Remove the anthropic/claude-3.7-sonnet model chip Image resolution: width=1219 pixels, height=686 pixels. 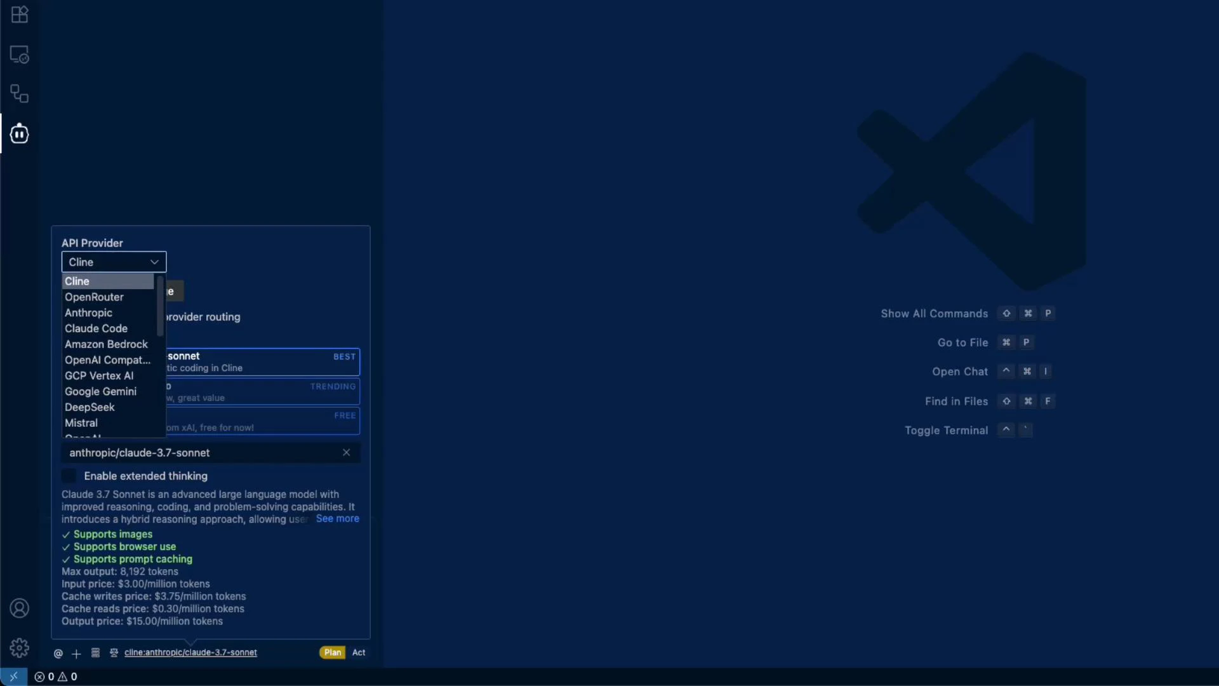(347, 452)
